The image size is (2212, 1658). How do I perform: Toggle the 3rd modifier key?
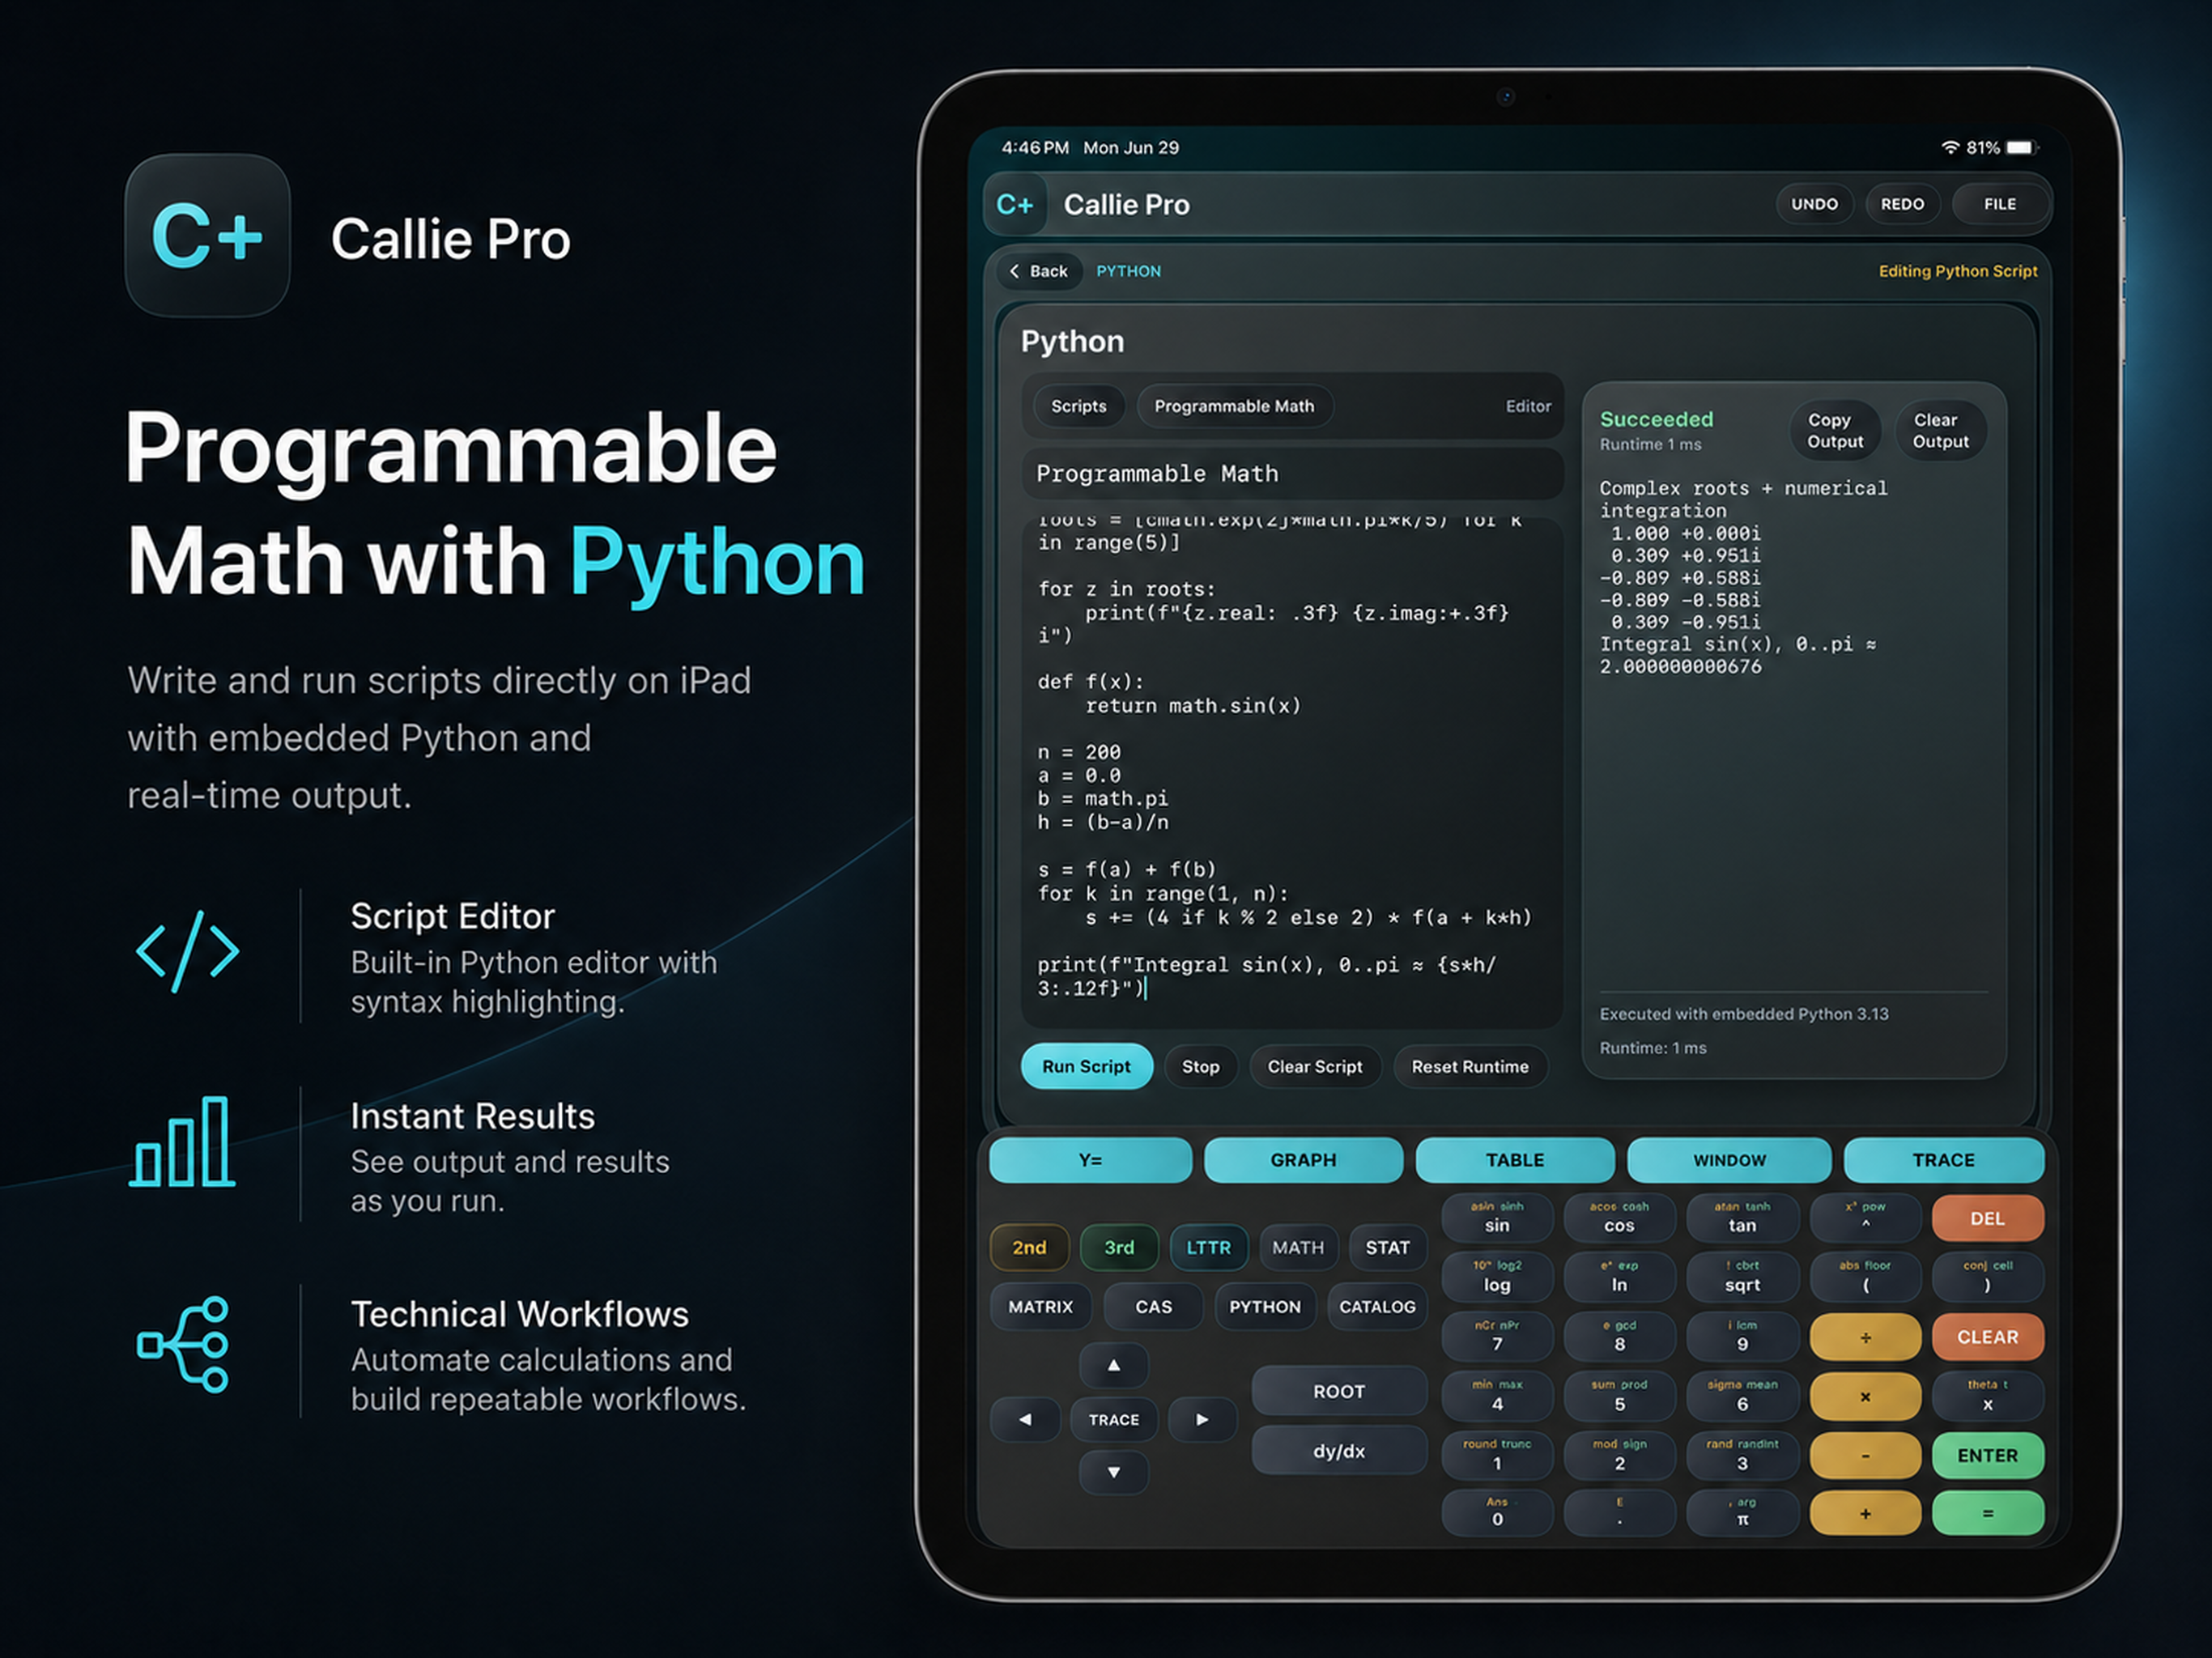(x=1119, y=1247)
